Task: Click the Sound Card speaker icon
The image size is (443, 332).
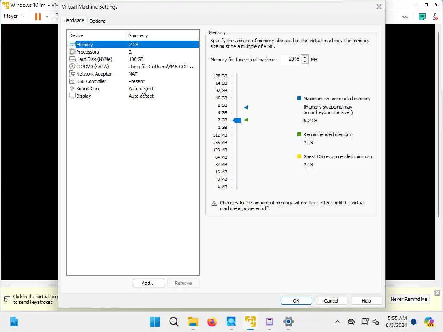Action: pos(72,88)
